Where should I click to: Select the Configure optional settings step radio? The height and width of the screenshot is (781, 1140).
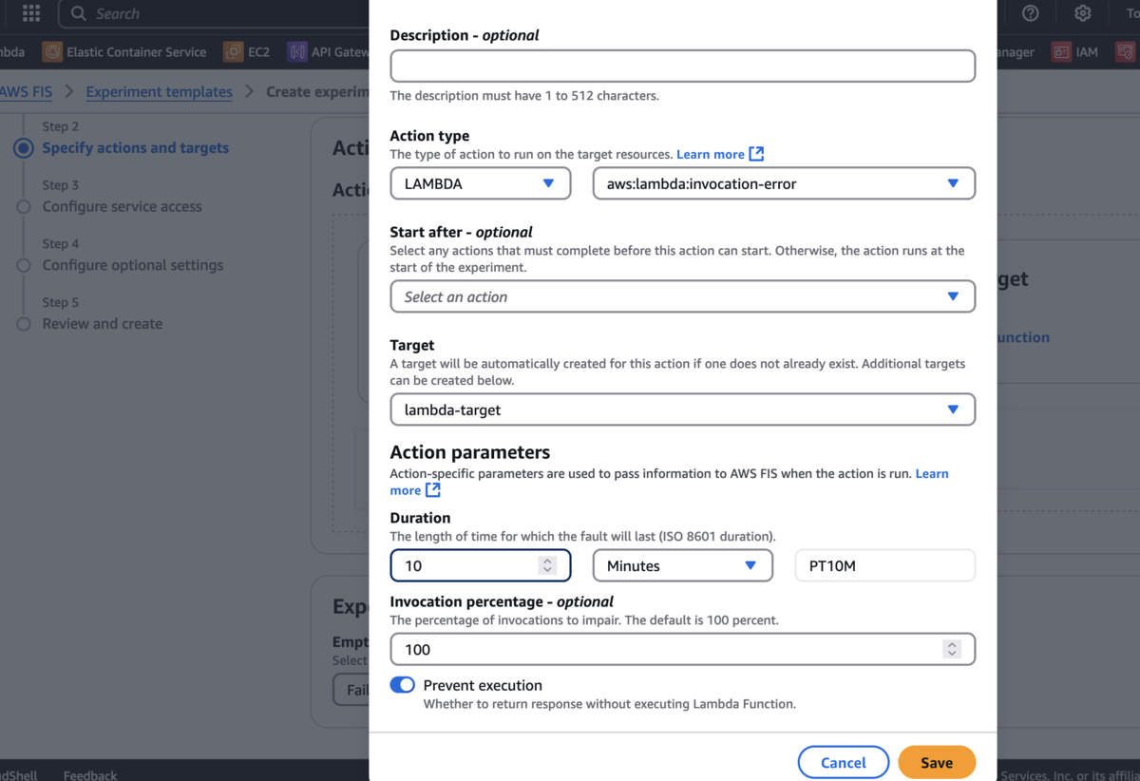tap(24, 266)
